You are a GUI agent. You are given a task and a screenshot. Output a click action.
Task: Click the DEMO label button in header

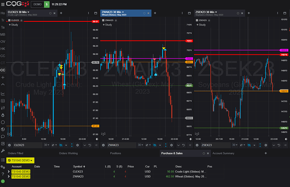[x=37, y=5]
